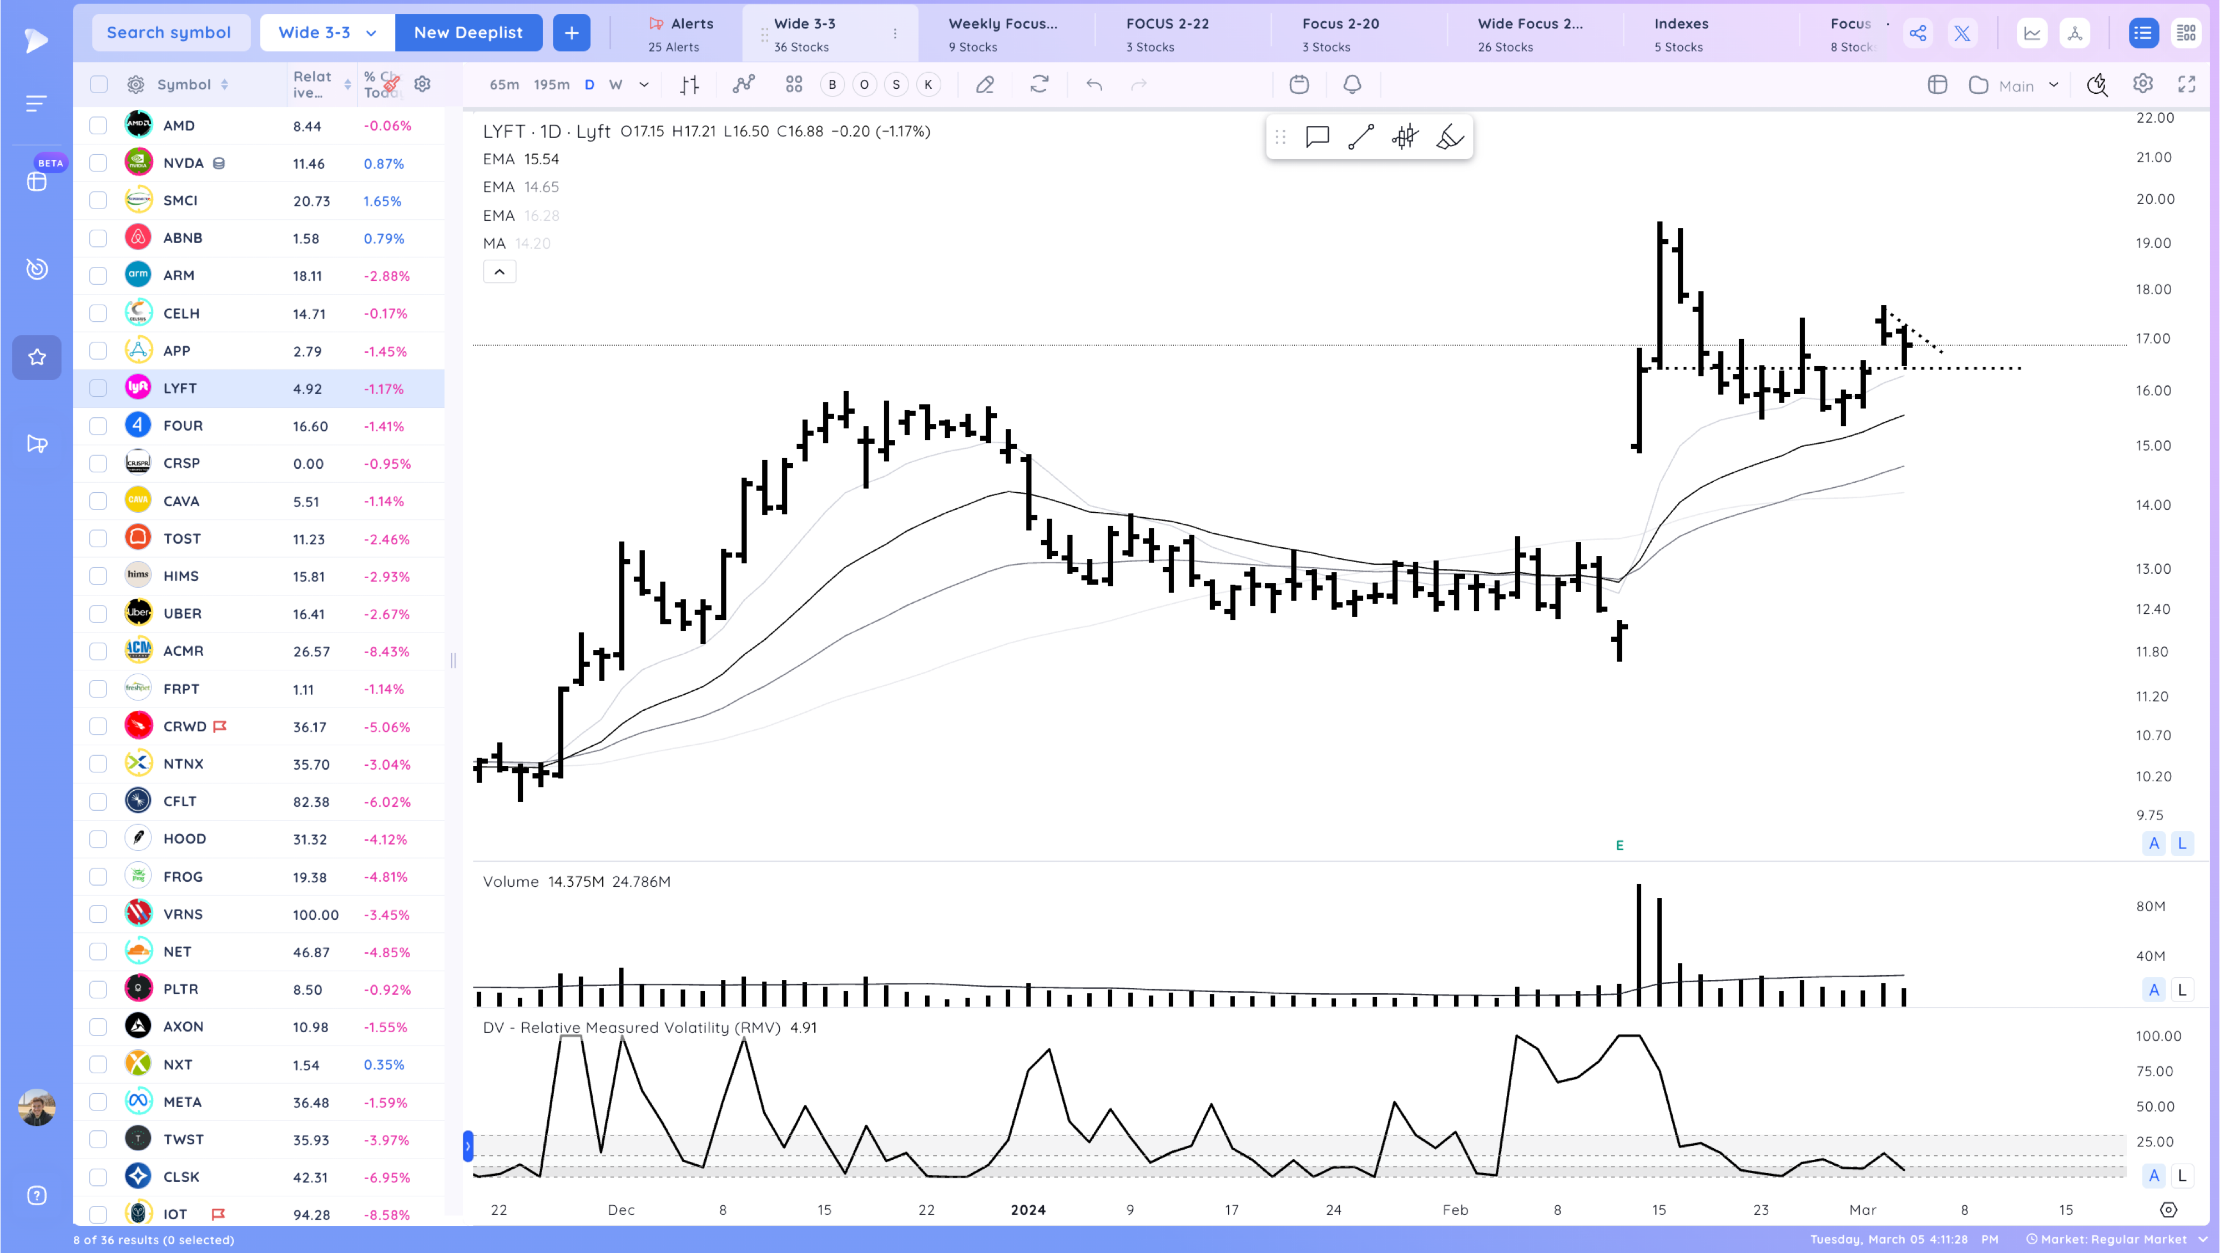Undo the last chart action
This screenshot has height=1253, width=2220.
[1094, 84]
